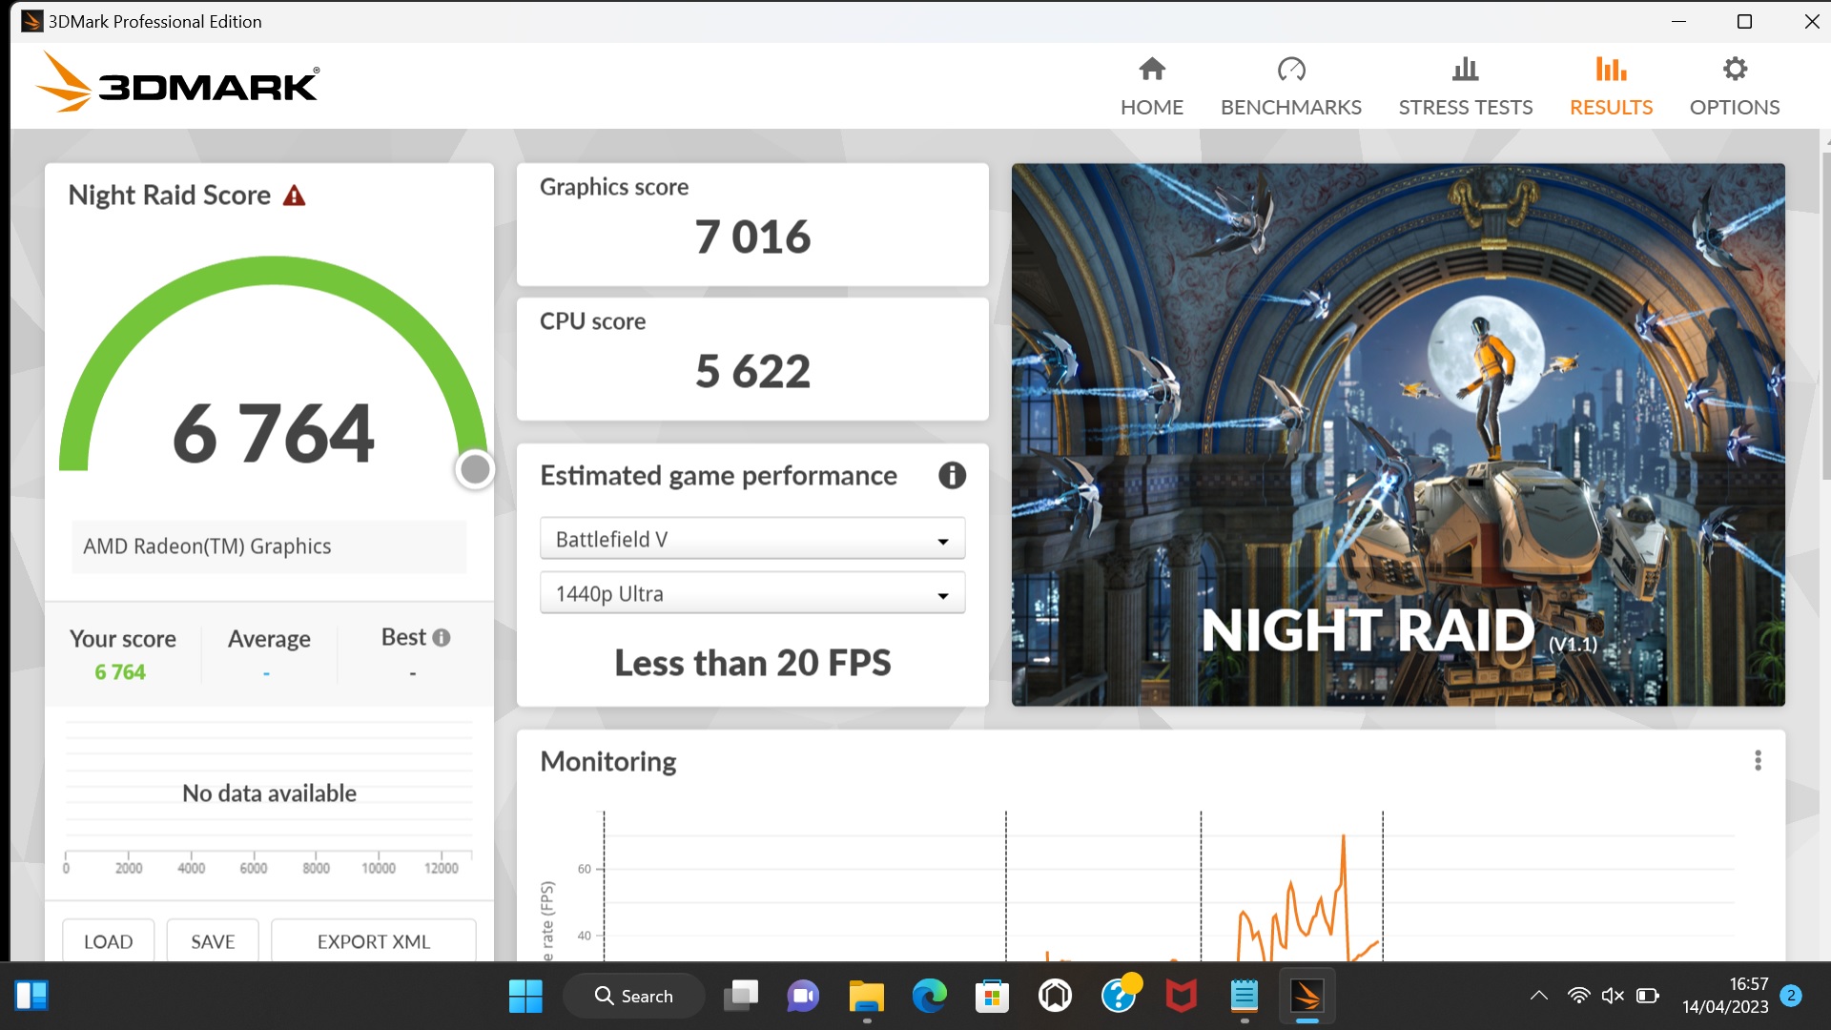This screenshot has height=1030, width=1831.
Task: Click the Night Raid benchmark artwork
Action: tap(1397, 434)
